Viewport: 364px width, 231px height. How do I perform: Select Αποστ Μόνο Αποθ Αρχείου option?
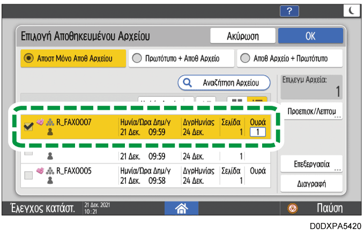73,58
